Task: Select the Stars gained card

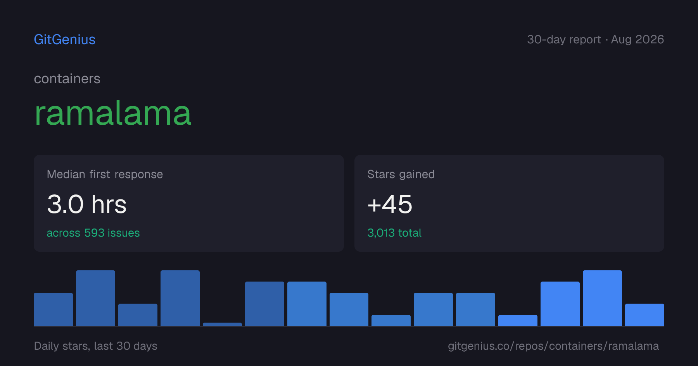Action: click(509, 203)
